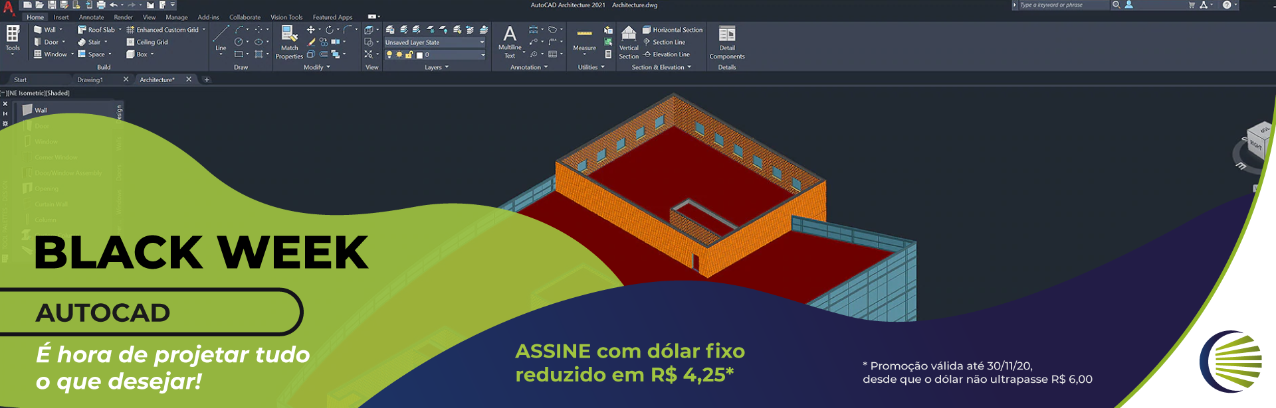Screen dimensions: 1276x408
Task: Select the Door tool in Build panel
Action: (x=47, y=42)
